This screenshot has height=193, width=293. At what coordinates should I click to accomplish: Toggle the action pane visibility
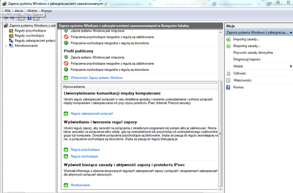click(36, 18)
